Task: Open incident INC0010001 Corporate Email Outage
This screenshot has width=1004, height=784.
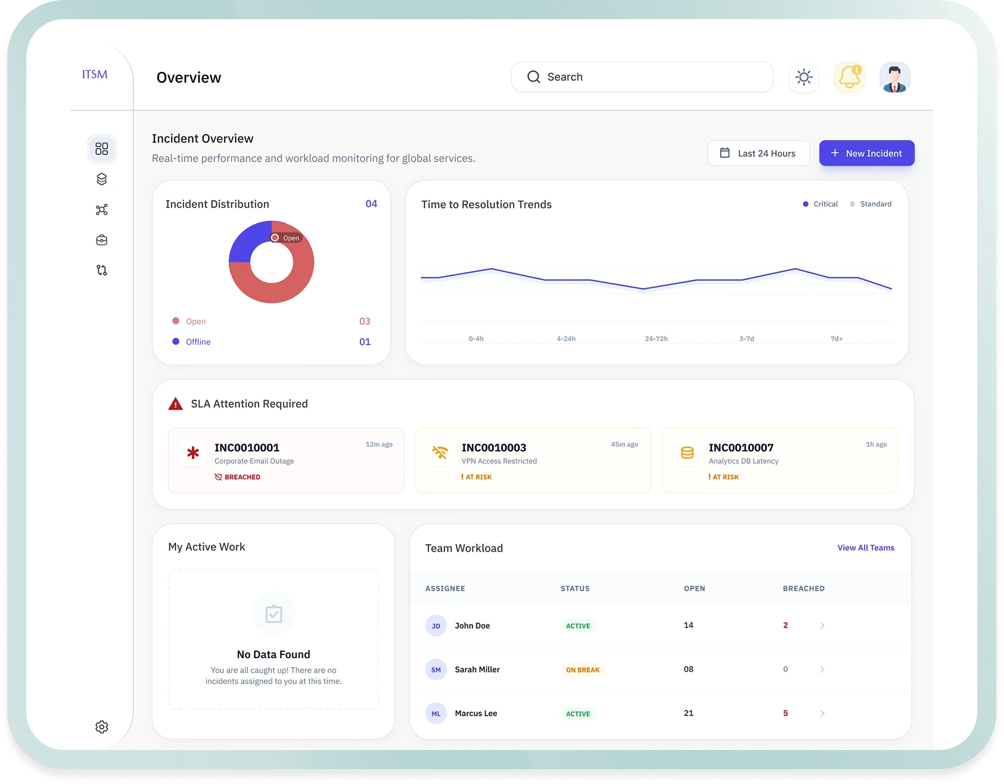Action: point(286,460)
